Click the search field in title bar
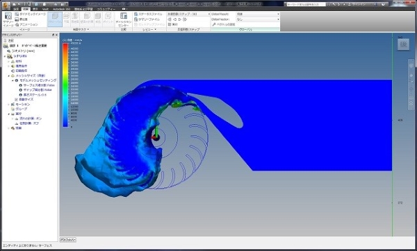Image resolution: width=417 pixels, height=251 pixels. 306,4
